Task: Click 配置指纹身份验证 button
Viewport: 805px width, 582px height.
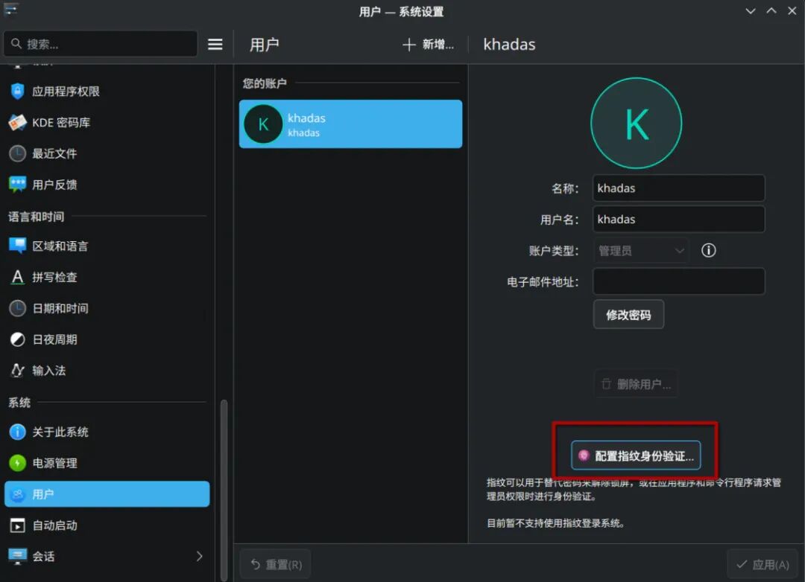Action: tap(636, 455)
